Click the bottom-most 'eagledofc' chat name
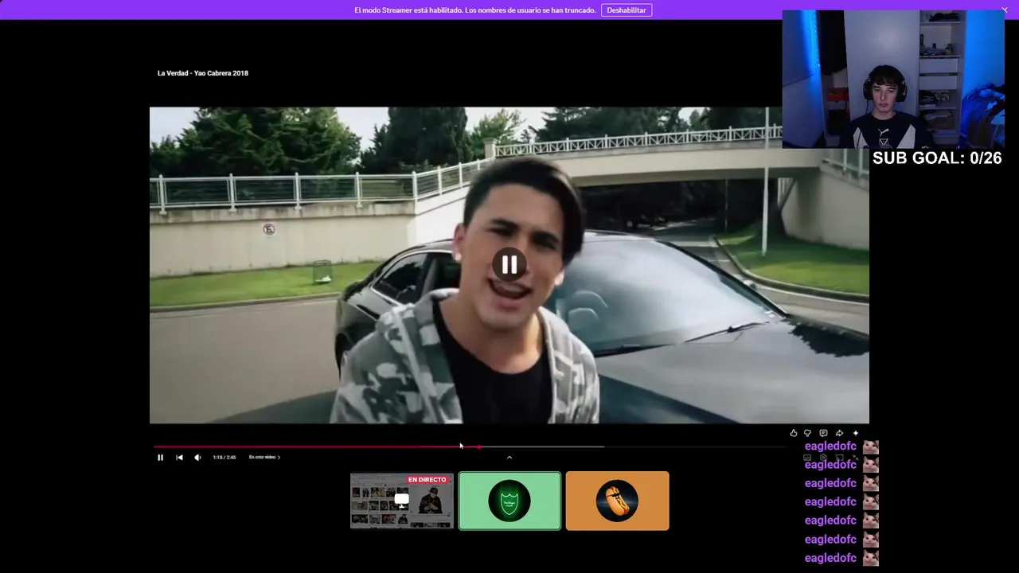 (830, 558)
